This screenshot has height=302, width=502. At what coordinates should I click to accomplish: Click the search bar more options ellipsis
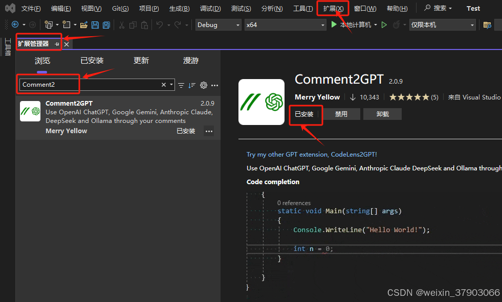click(215, 85)
